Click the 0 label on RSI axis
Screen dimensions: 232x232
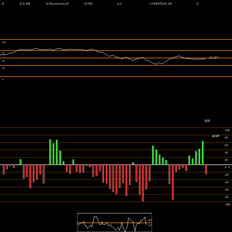pyautogui.click(x=2, y=79)
